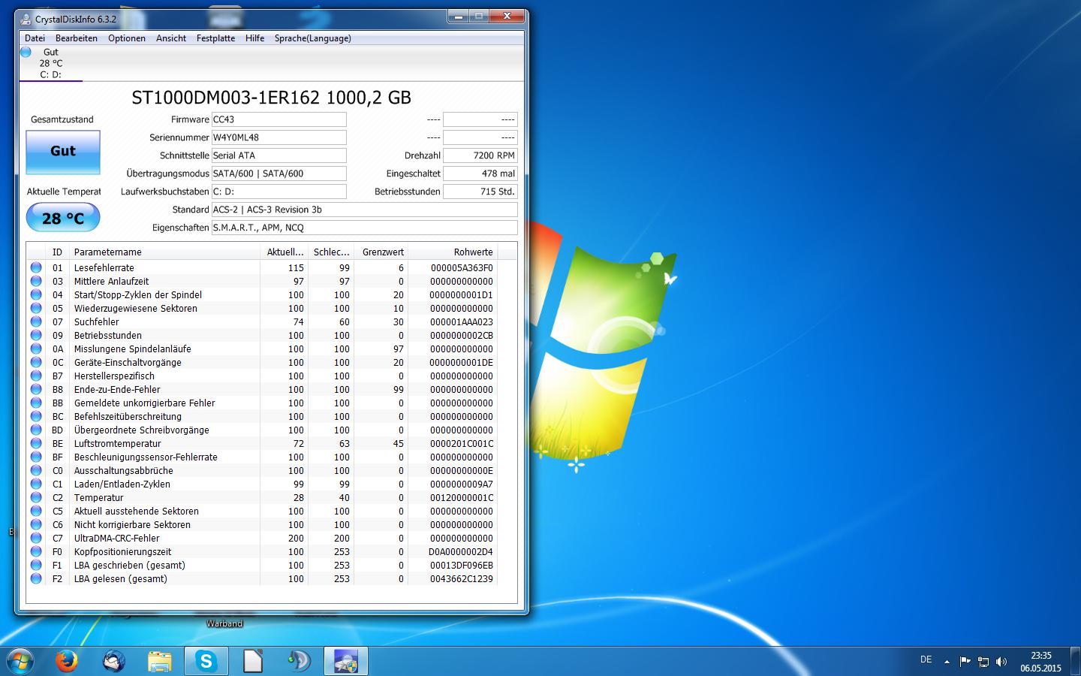
Task: Click the CrystalDiskInfo taskbar button
Action: pos(346,661)
